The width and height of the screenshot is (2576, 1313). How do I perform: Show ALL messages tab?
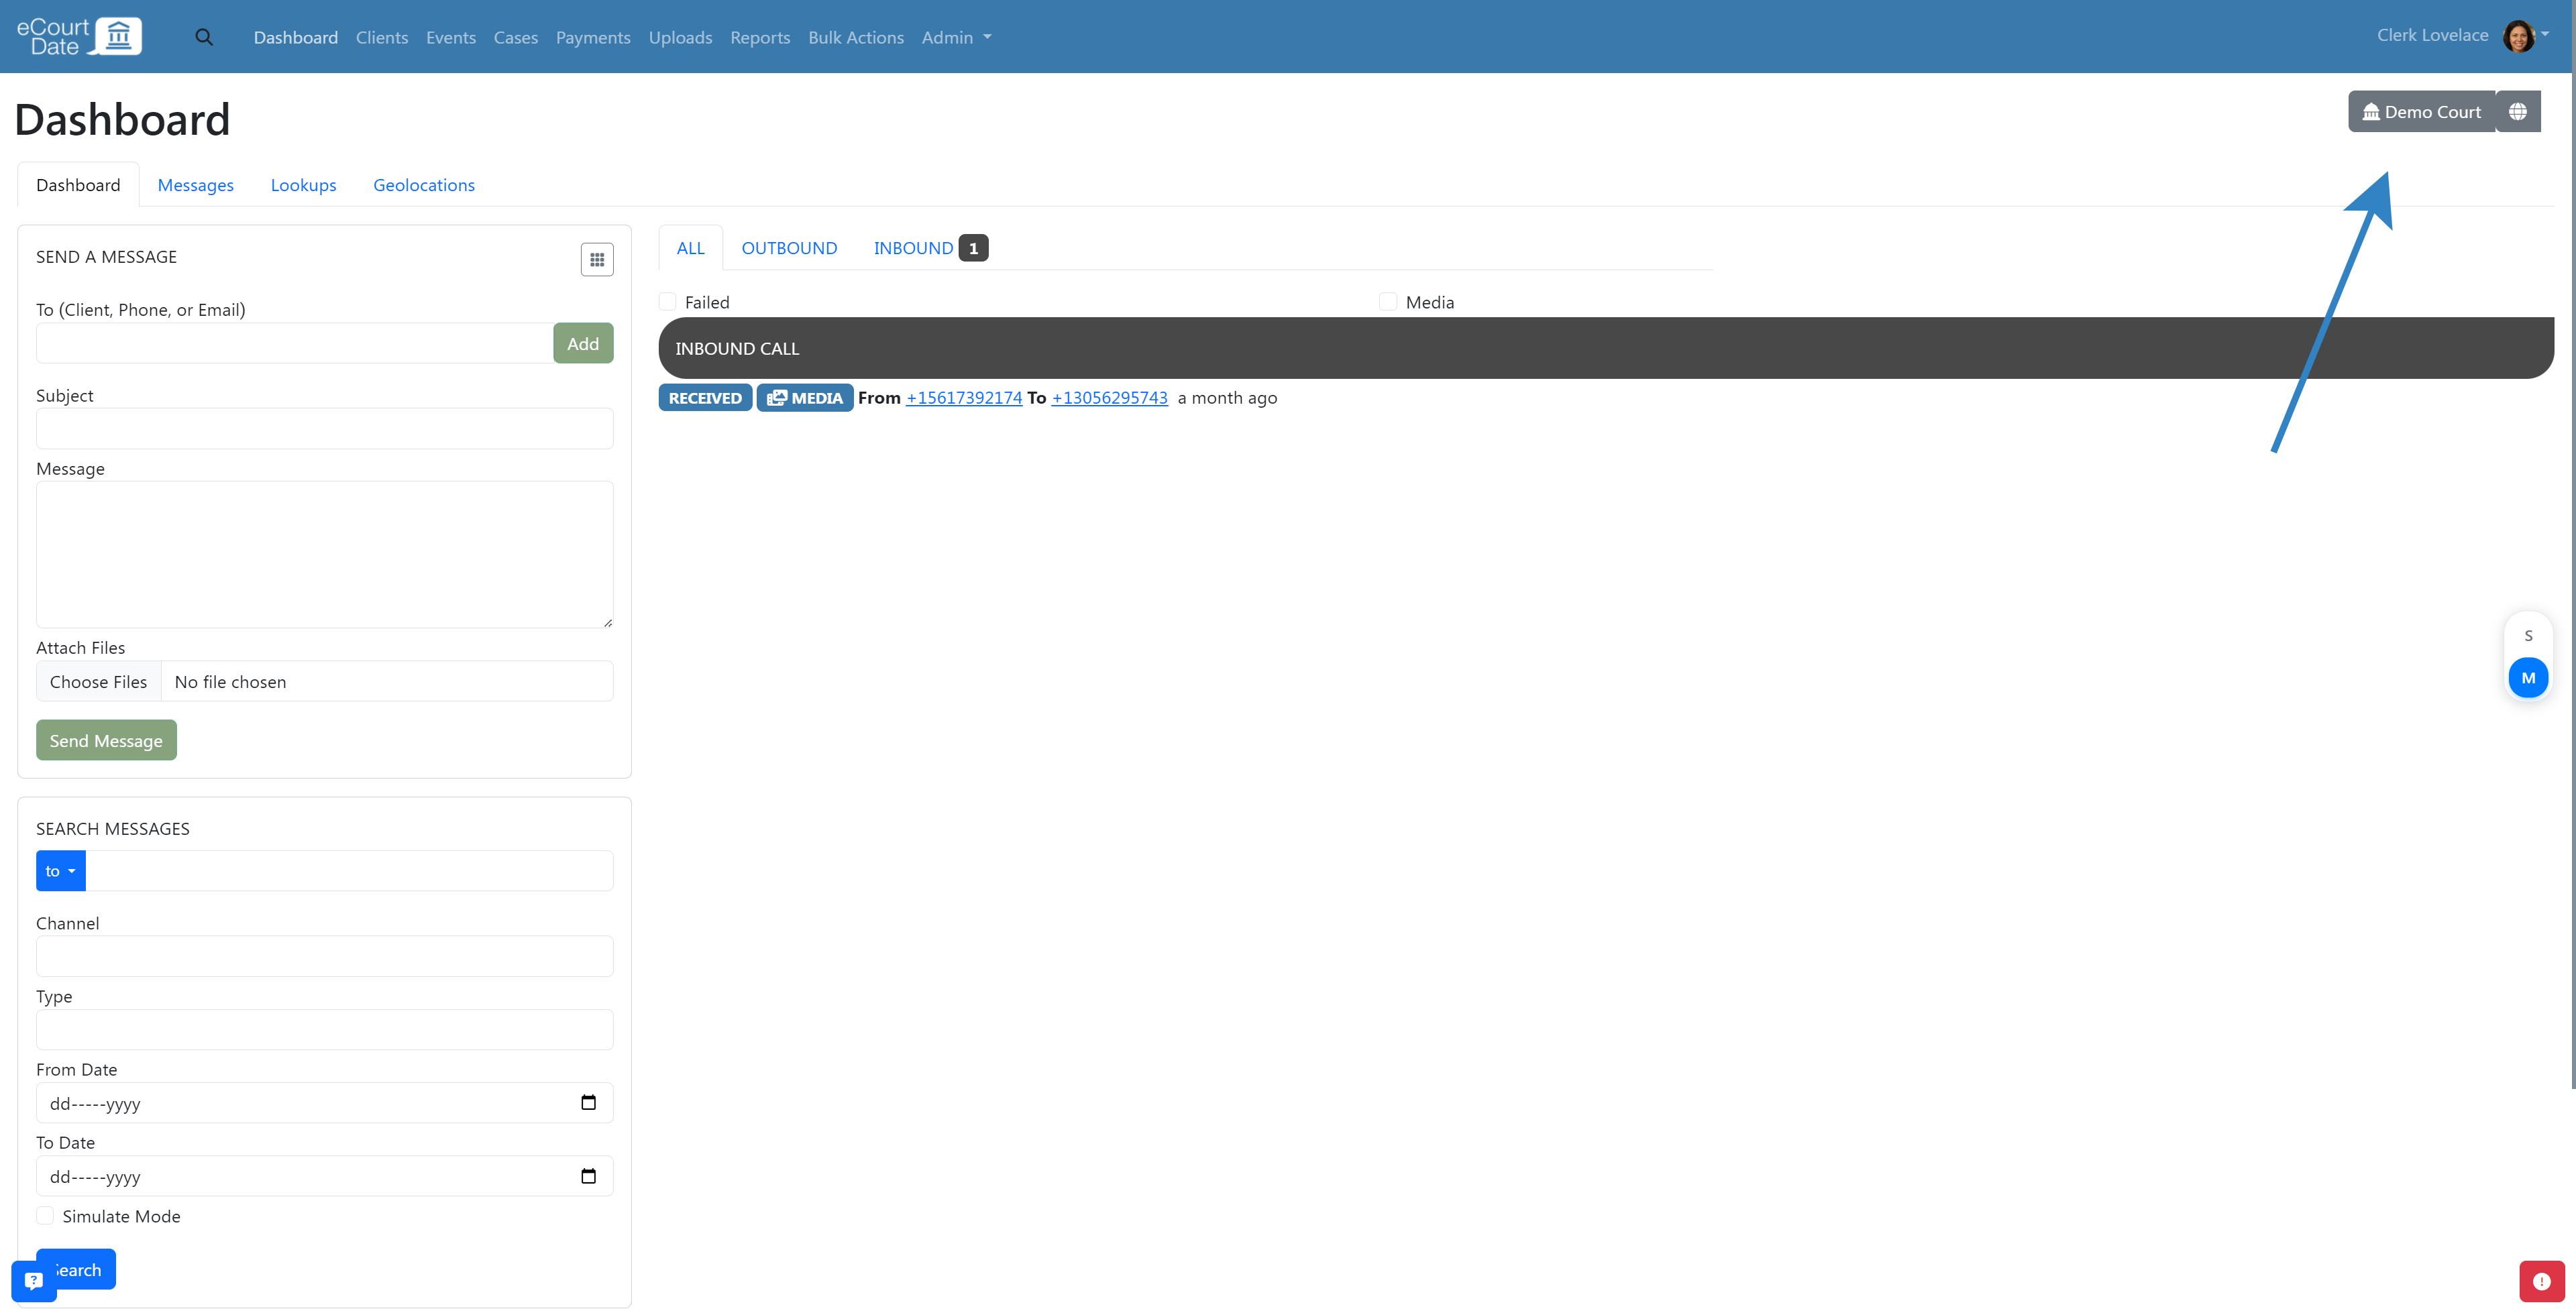point(690,248)
